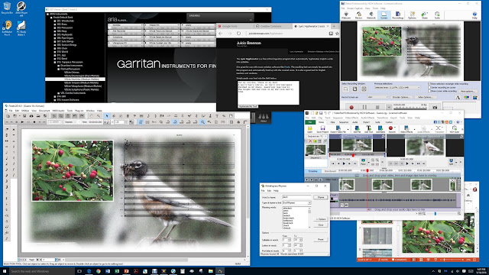Open Utilities menu in Finale
This screenshot has height=275, width=489.
(x=25, y=111)
